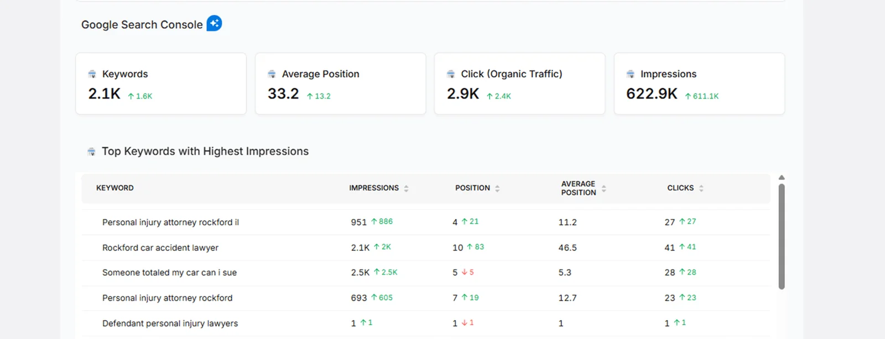The height and width of the screenshot is (339, 885).
Task: Select keyword 'Personal injury attorney rockford il'
Action: point(170,222)
